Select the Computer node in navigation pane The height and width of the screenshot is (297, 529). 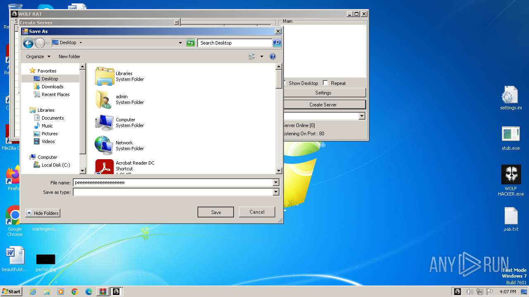pos(47,157)
